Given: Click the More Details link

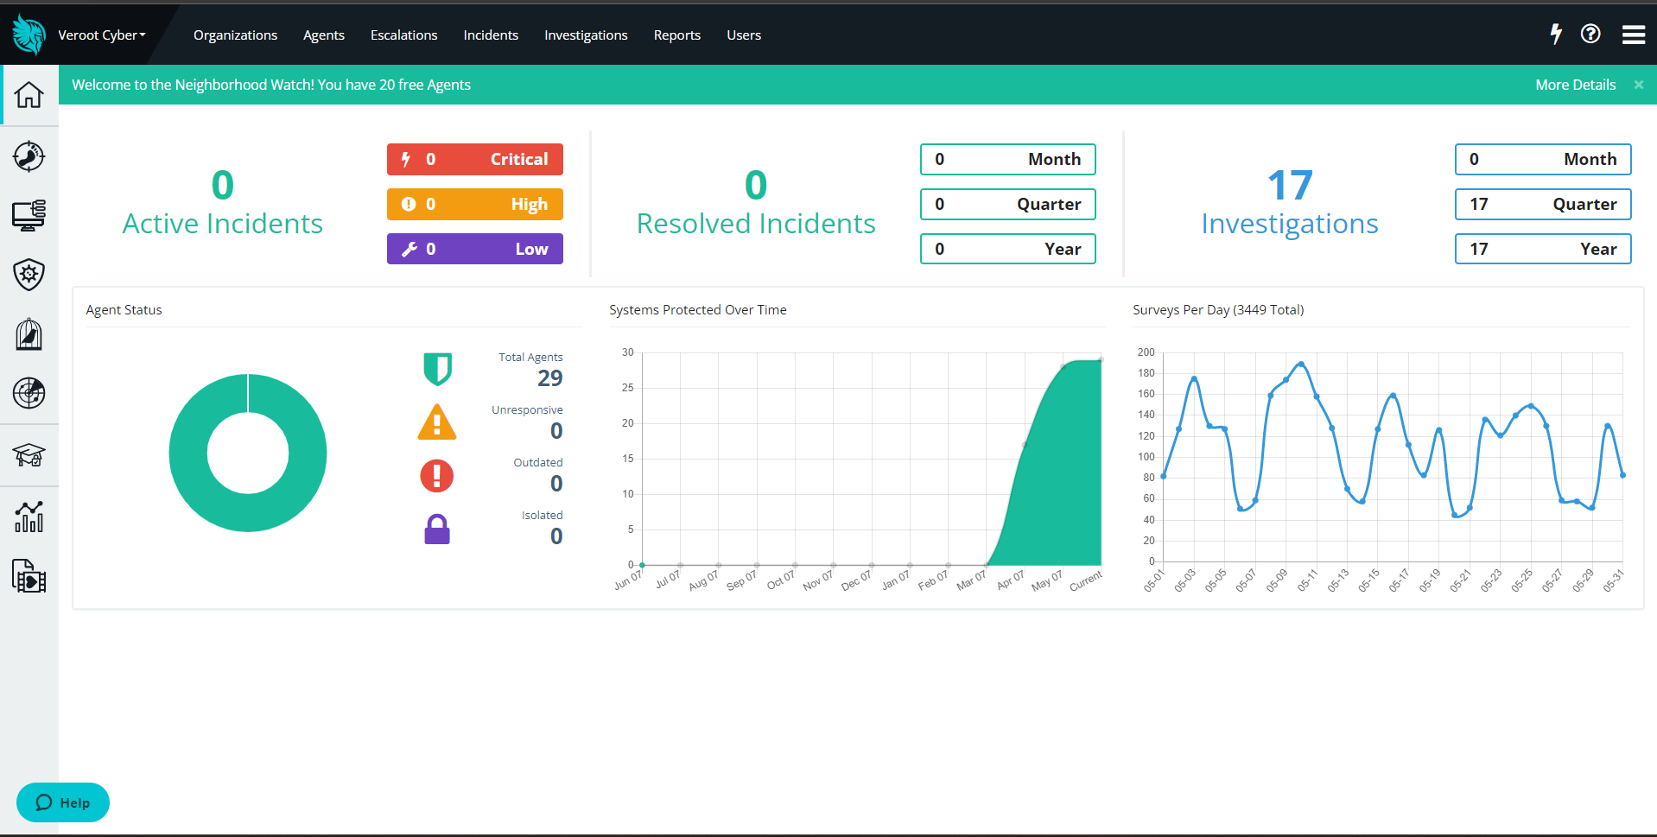Looking at the screenshot, I should (1575, 85).
